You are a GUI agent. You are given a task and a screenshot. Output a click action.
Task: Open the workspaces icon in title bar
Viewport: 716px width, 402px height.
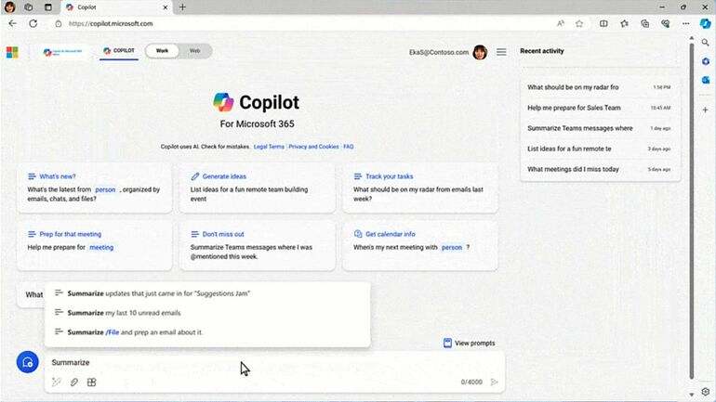[x=28, y=6]
